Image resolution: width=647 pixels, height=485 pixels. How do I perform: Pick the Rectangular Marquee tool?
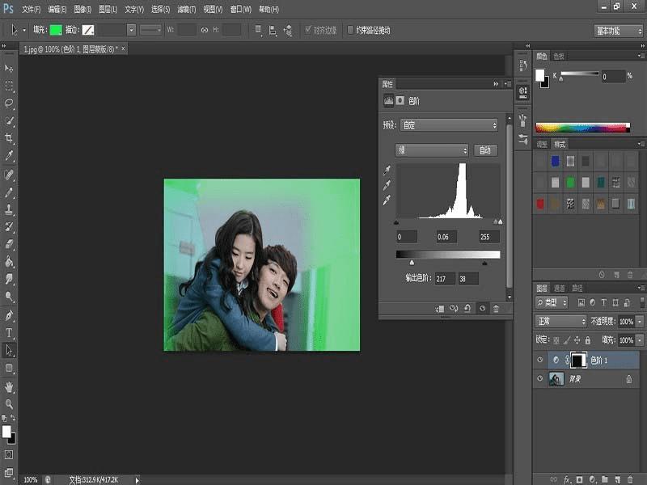[x=10, y=86]
